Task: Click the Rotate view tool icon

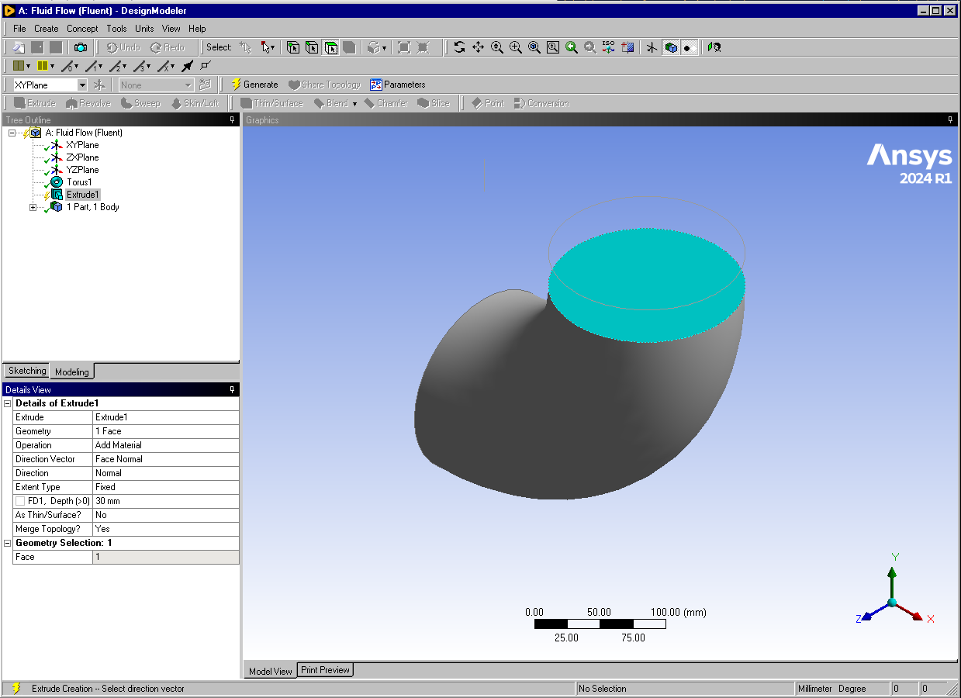Action: [x=459, y=47]
